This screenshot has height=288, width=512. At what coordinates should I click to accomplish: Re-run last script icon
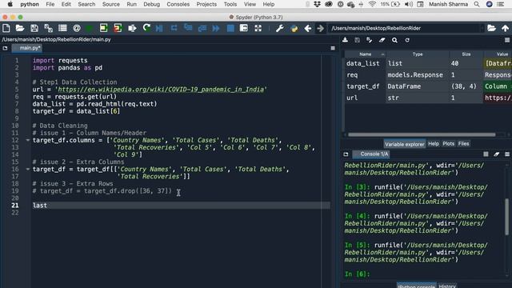pyautogui.click(x=146, y=28)
